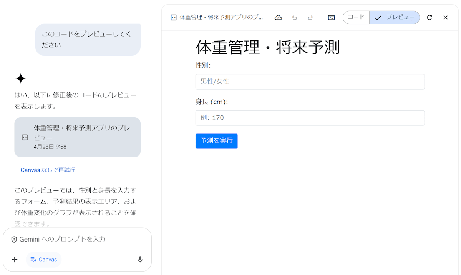461x275 pixels.
Task: Click the 予測を実行 button
Action: 217,141
